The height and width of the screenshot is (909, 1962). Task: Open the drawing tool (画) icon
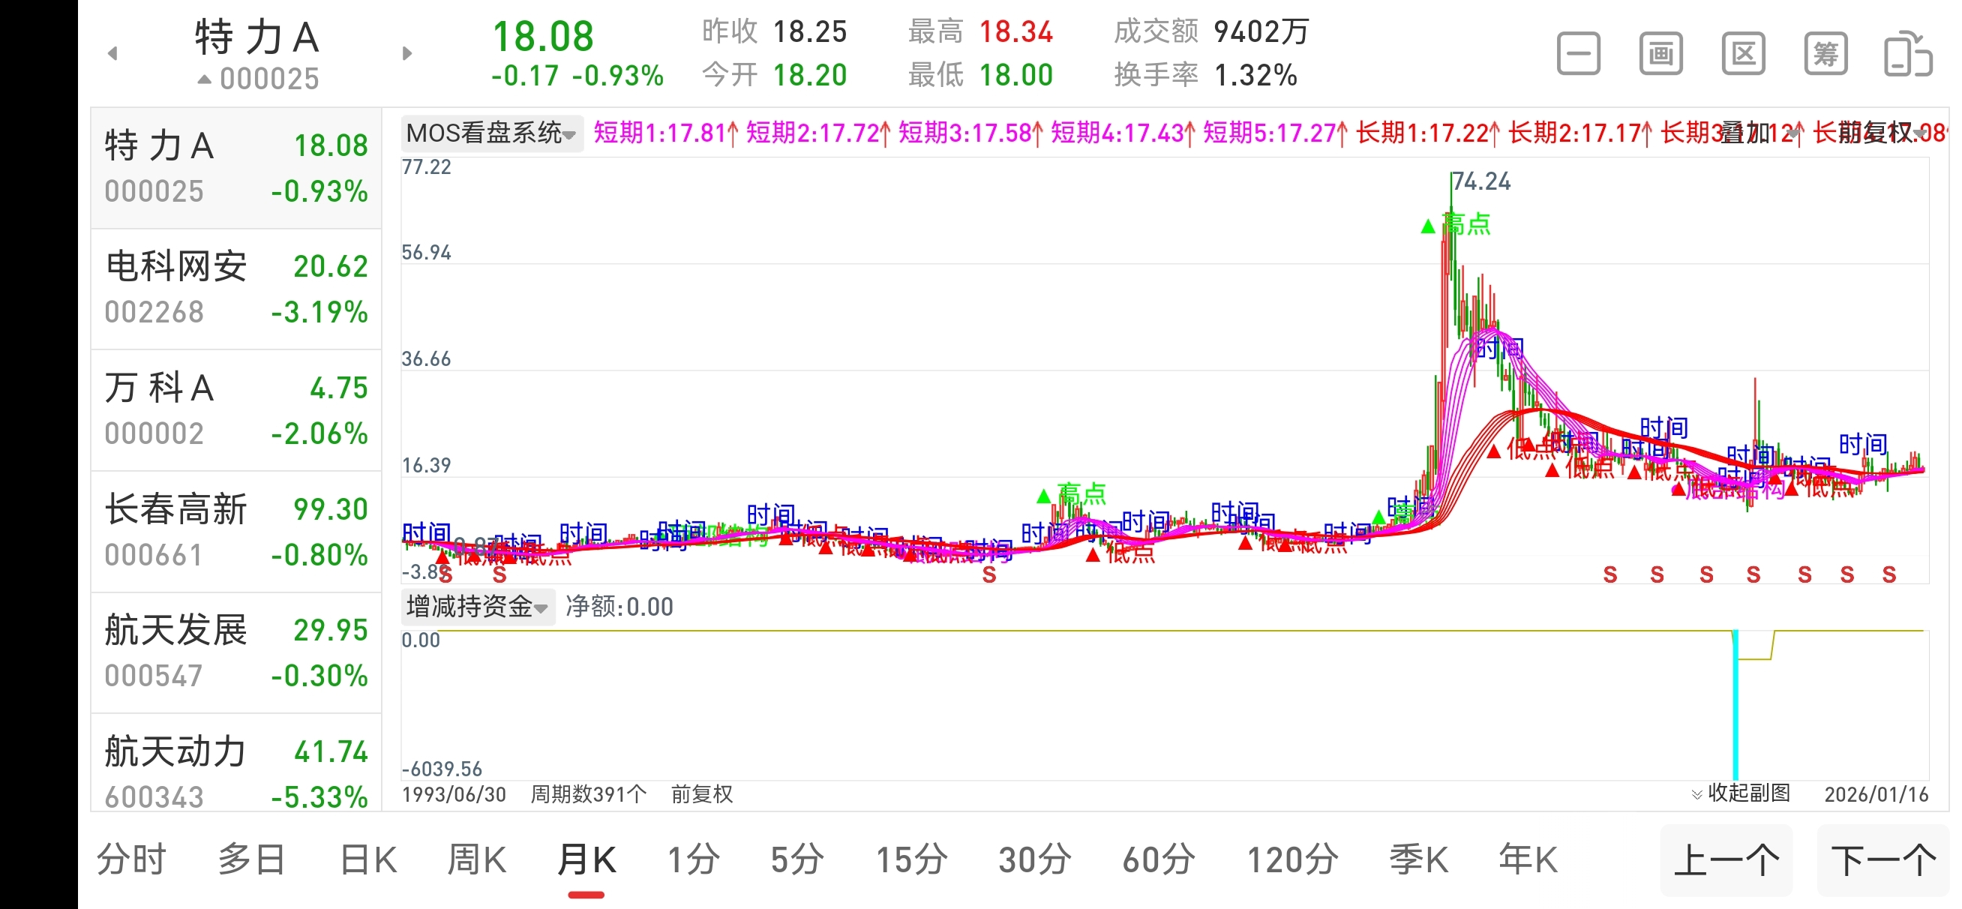(x=1660, y=54)
